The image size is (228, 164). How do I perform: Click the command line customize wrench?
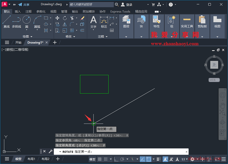pyautogui.click(x=50, y=152)
